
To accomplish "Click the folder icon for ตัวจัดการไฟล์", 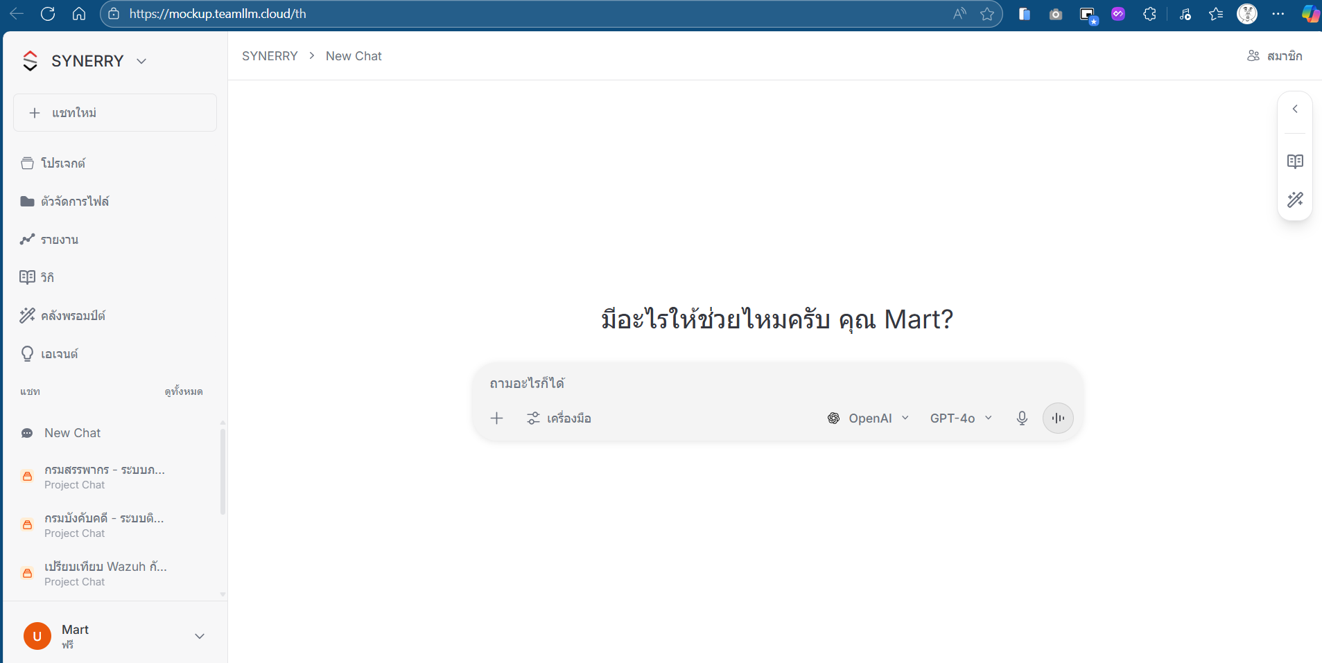I will pyautogui.click(x=27, y=202).
